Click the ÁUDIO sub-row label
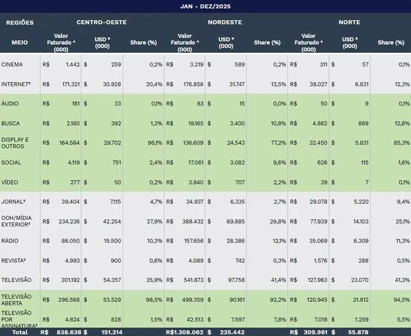The height and width of the screenshot is (336, 411). pyautogui.click(x=10, y=104)
